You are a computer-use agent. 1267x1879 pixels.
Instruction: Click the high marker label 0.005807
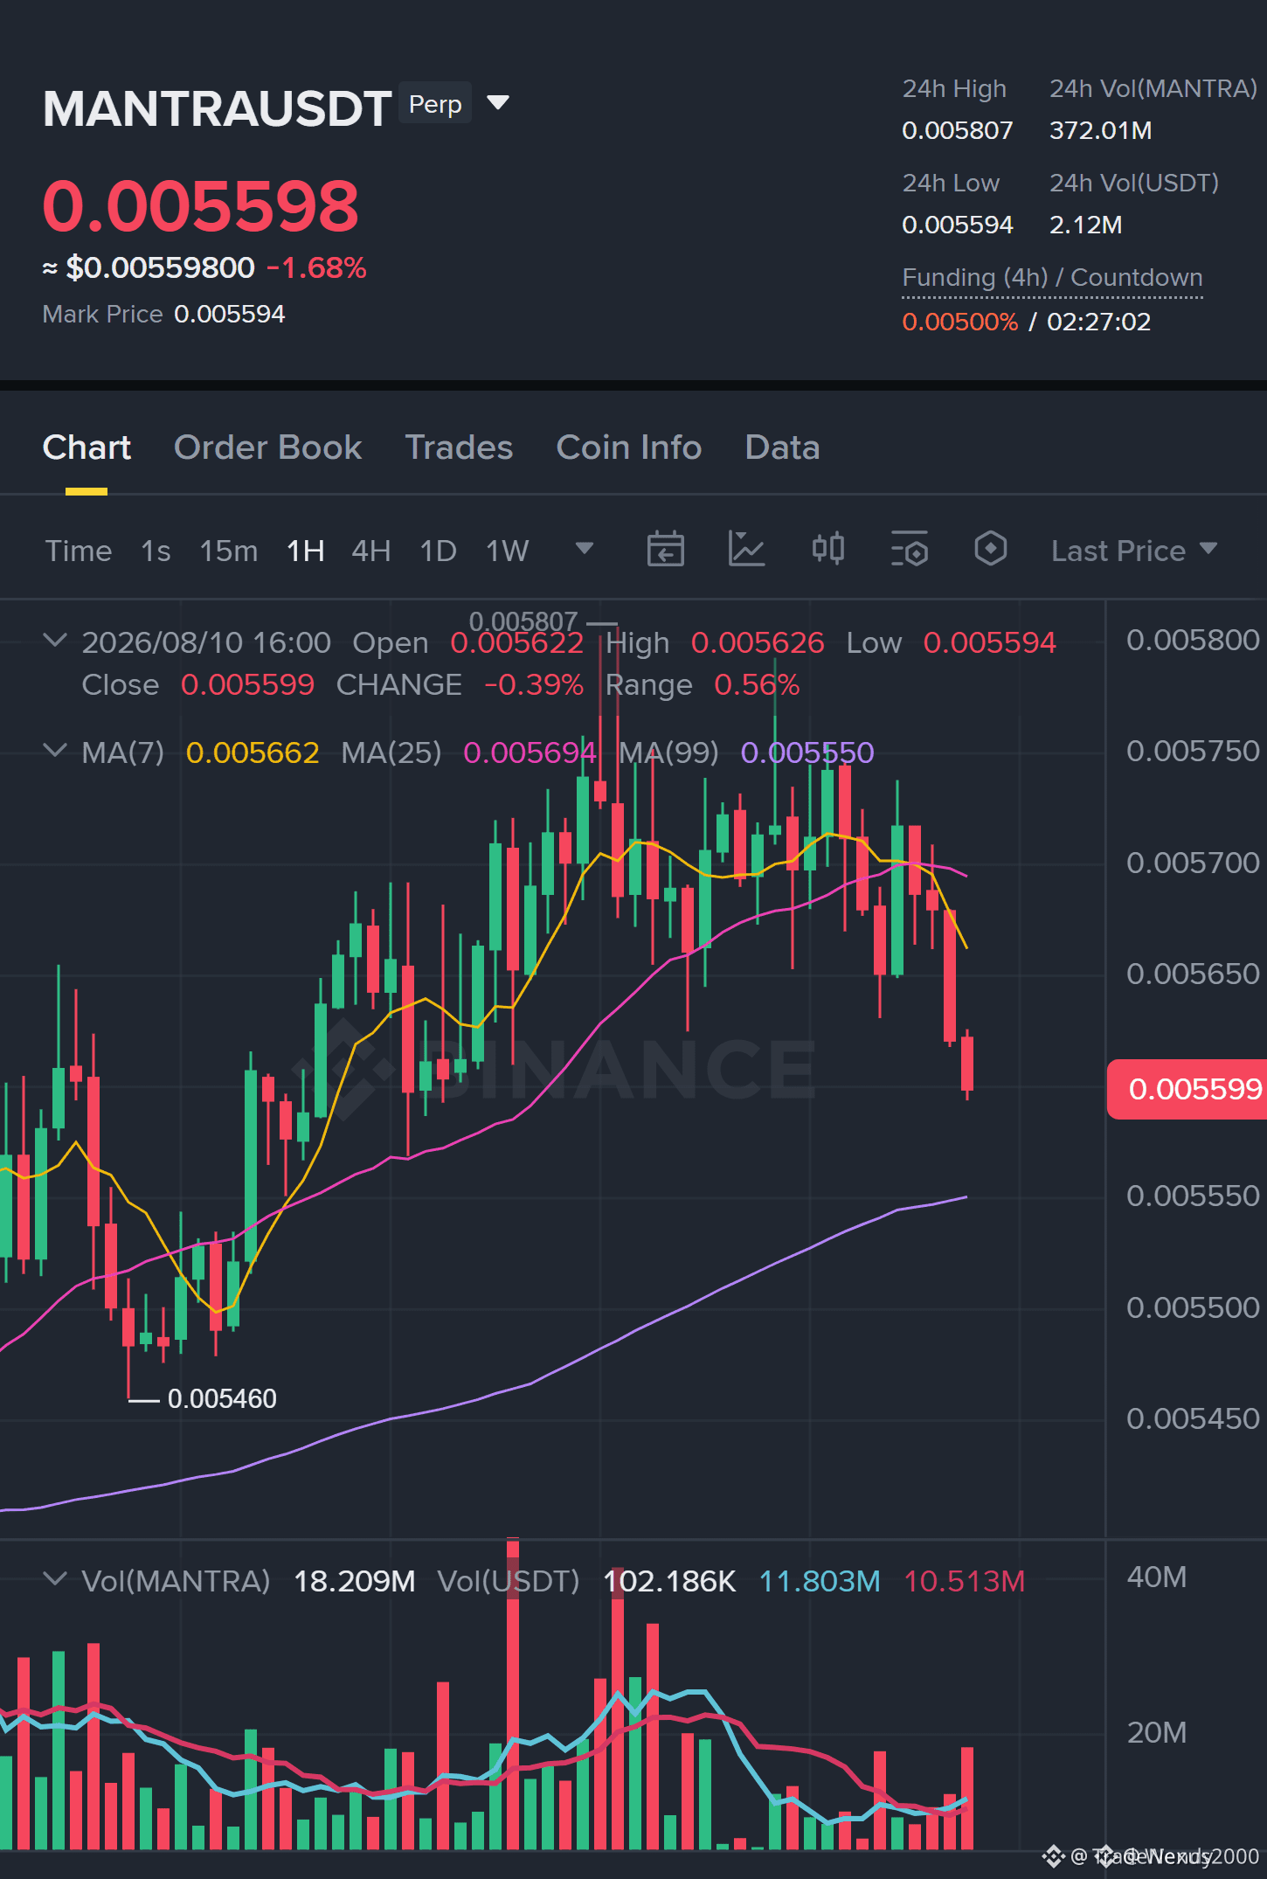pos(523,621)
